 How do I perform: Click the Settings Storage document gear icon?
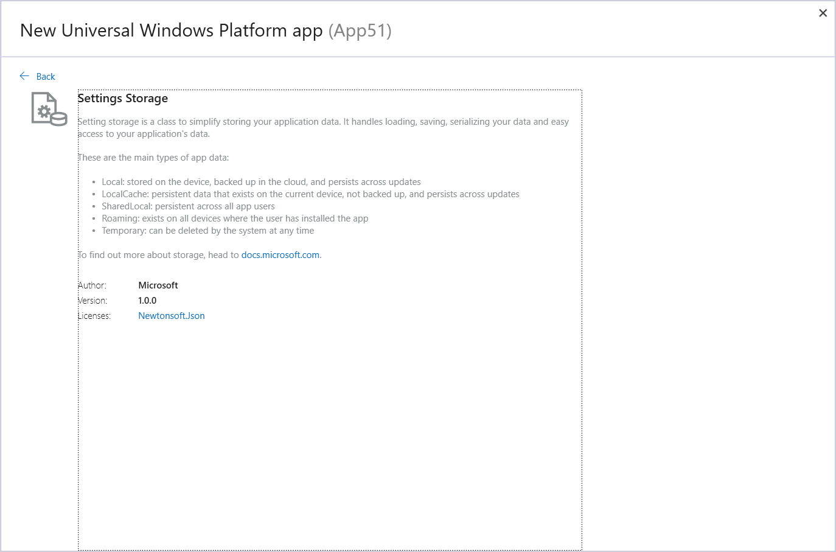coord(49,109)
